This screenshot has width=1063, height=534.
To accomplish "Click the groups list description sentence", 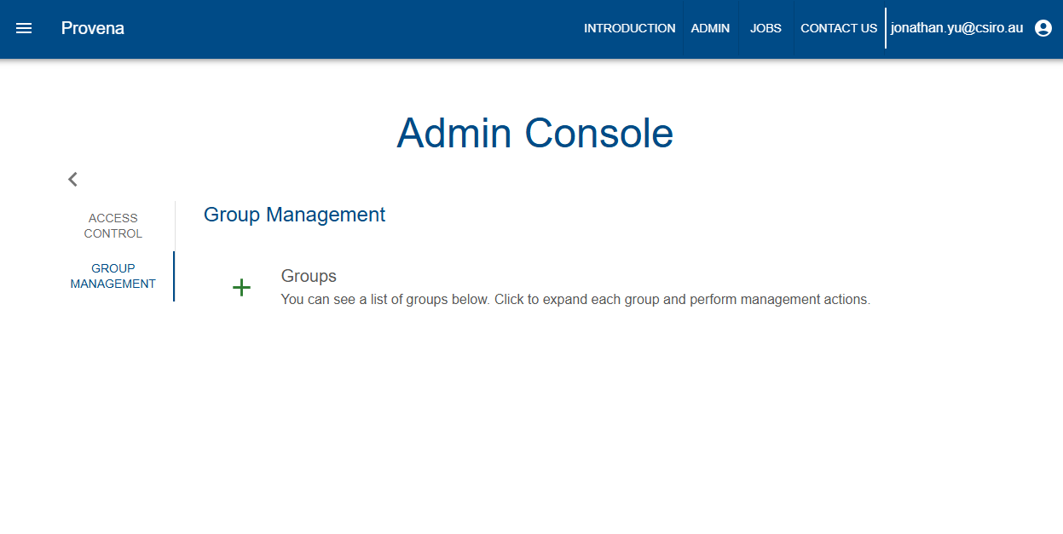I will click(575, 300).
